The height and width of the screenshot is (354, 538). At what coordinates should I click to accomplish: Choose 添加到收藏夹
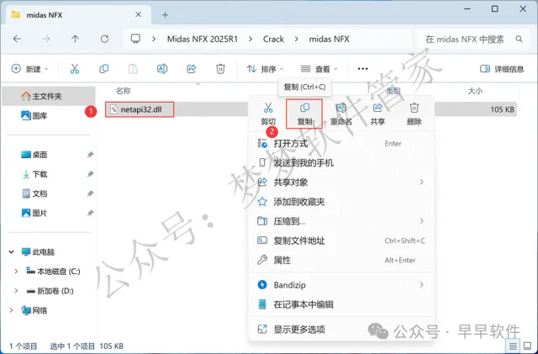pos(341,202)
